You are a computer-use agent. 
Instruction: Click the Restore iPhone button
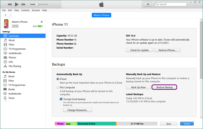point(167,50)
